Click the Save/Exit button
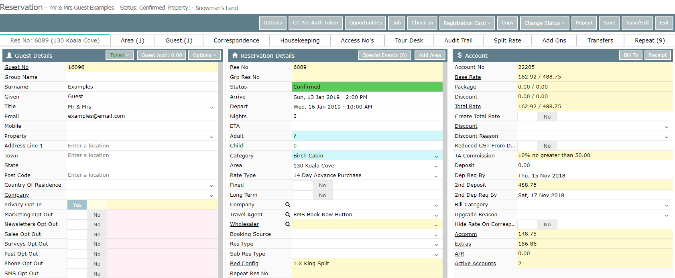The image size is (675, 278). click(x=637, y=23)
